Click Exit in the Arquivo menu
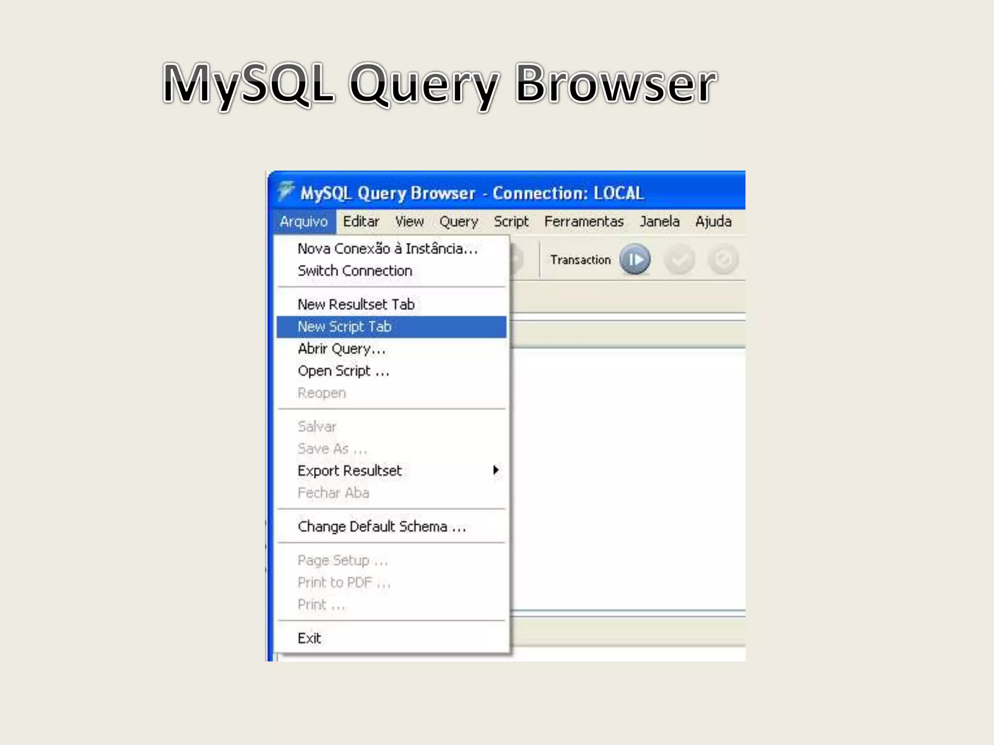The image size is (994, 745). click(x=309, y=638)
